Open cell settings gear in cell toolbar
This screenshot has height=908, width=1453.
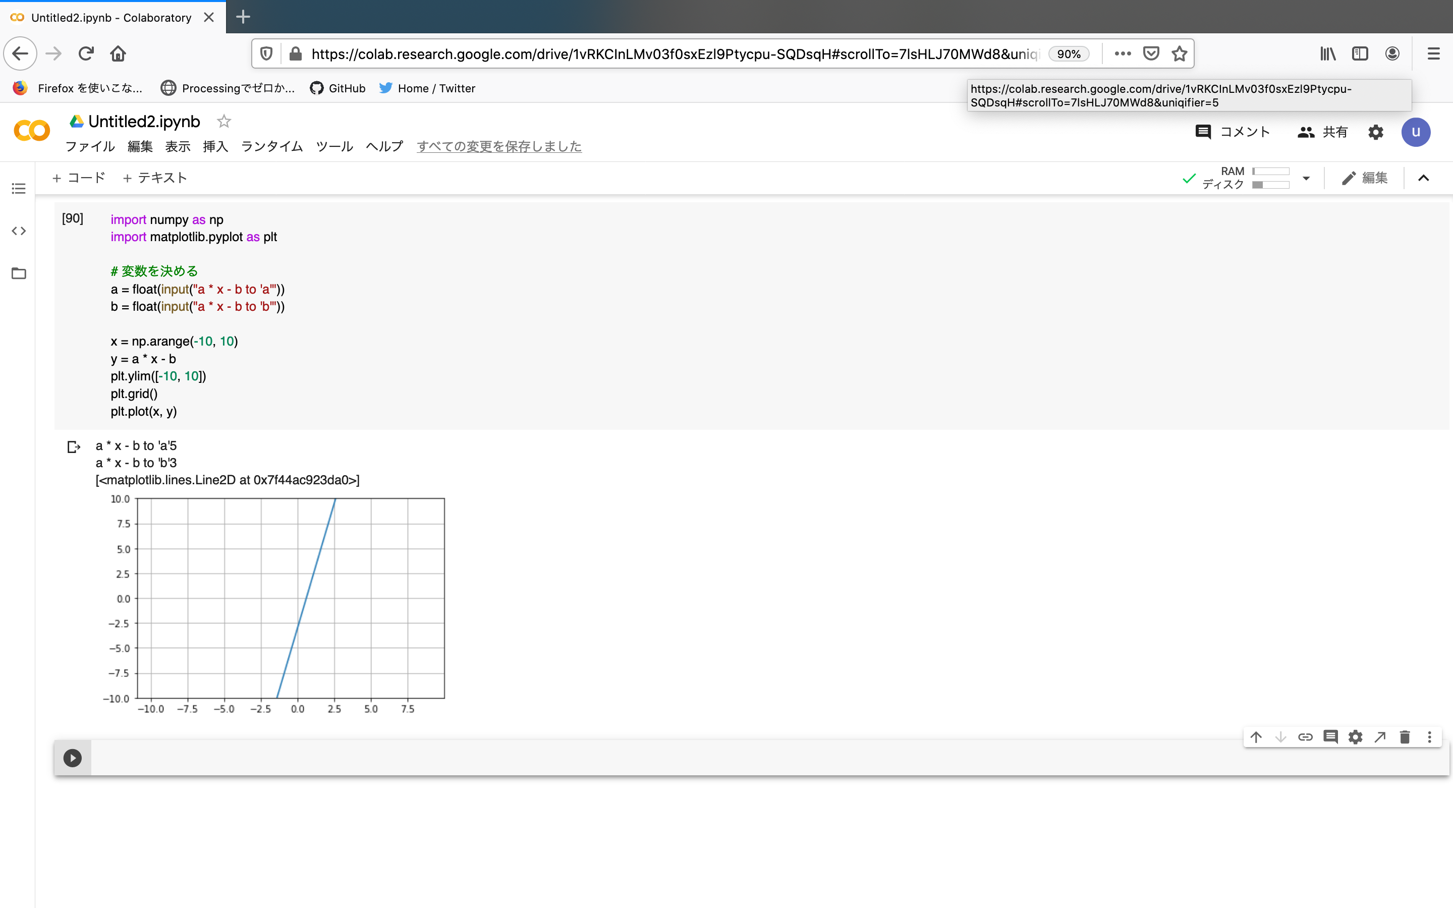point(1355,737)
